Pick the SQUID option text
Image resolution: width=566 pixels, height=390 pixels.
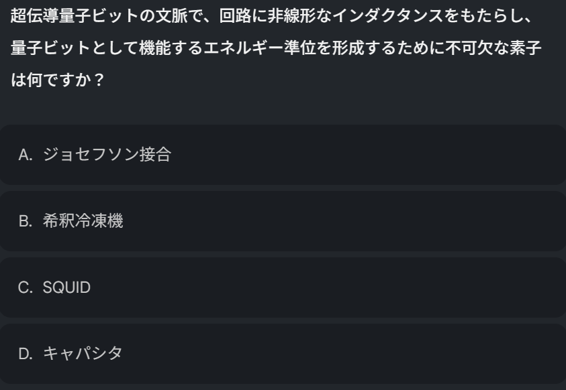pos(66,288)
